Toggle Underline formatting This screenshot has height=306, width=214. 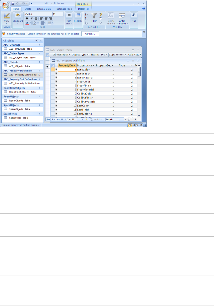pos(36,18)
